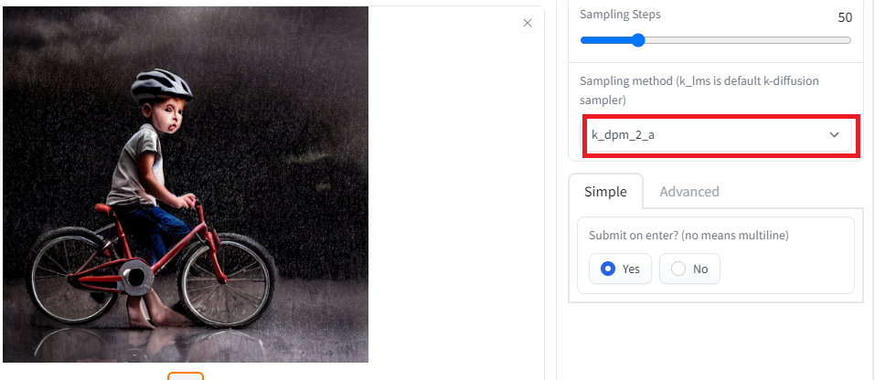Click the Sampling method label text
This screenshot has height=380, width=875.
(x=699, y=90)
